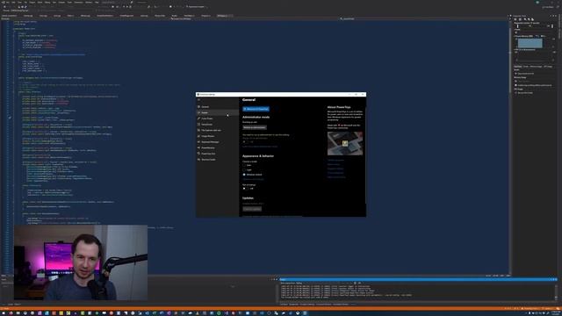Open Learn more about administrator mode link
This screenshot has height=316, width=562.
260,147
